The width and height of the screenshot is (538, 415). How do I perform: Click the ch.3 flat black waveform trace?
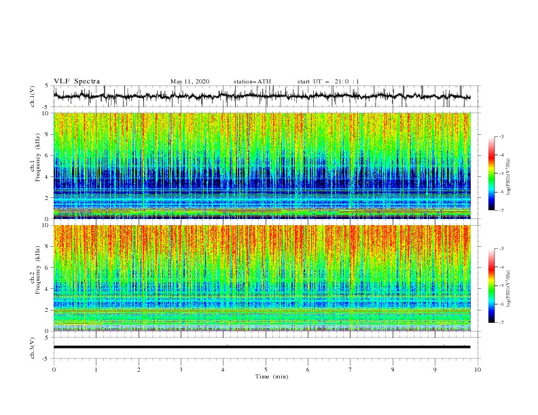(262, 347)
